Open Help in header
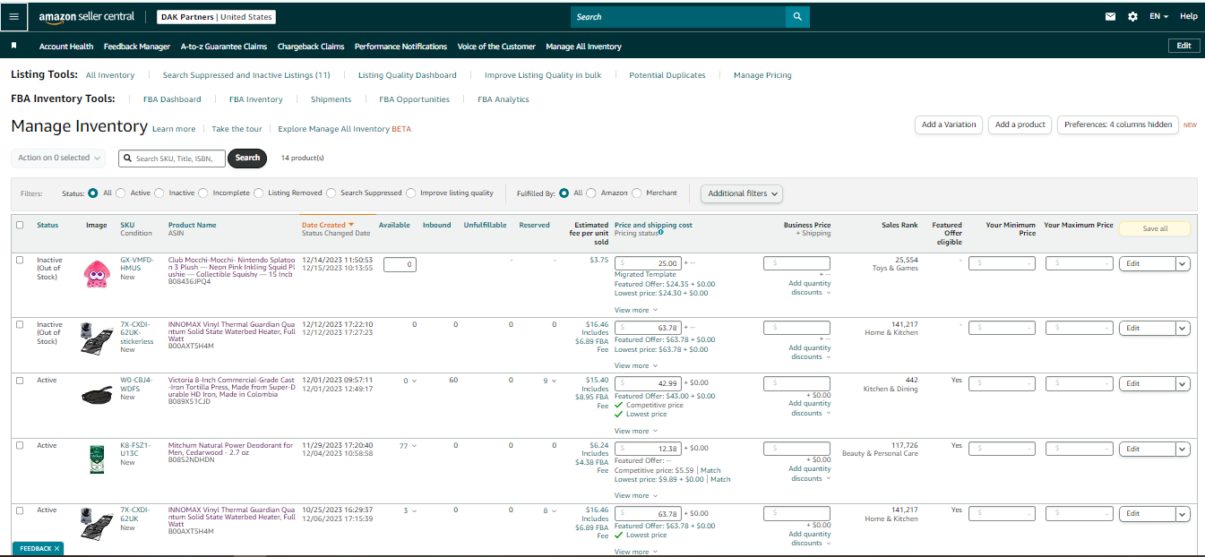This screenshot has height=557, width=1205. pos(1189,17)
